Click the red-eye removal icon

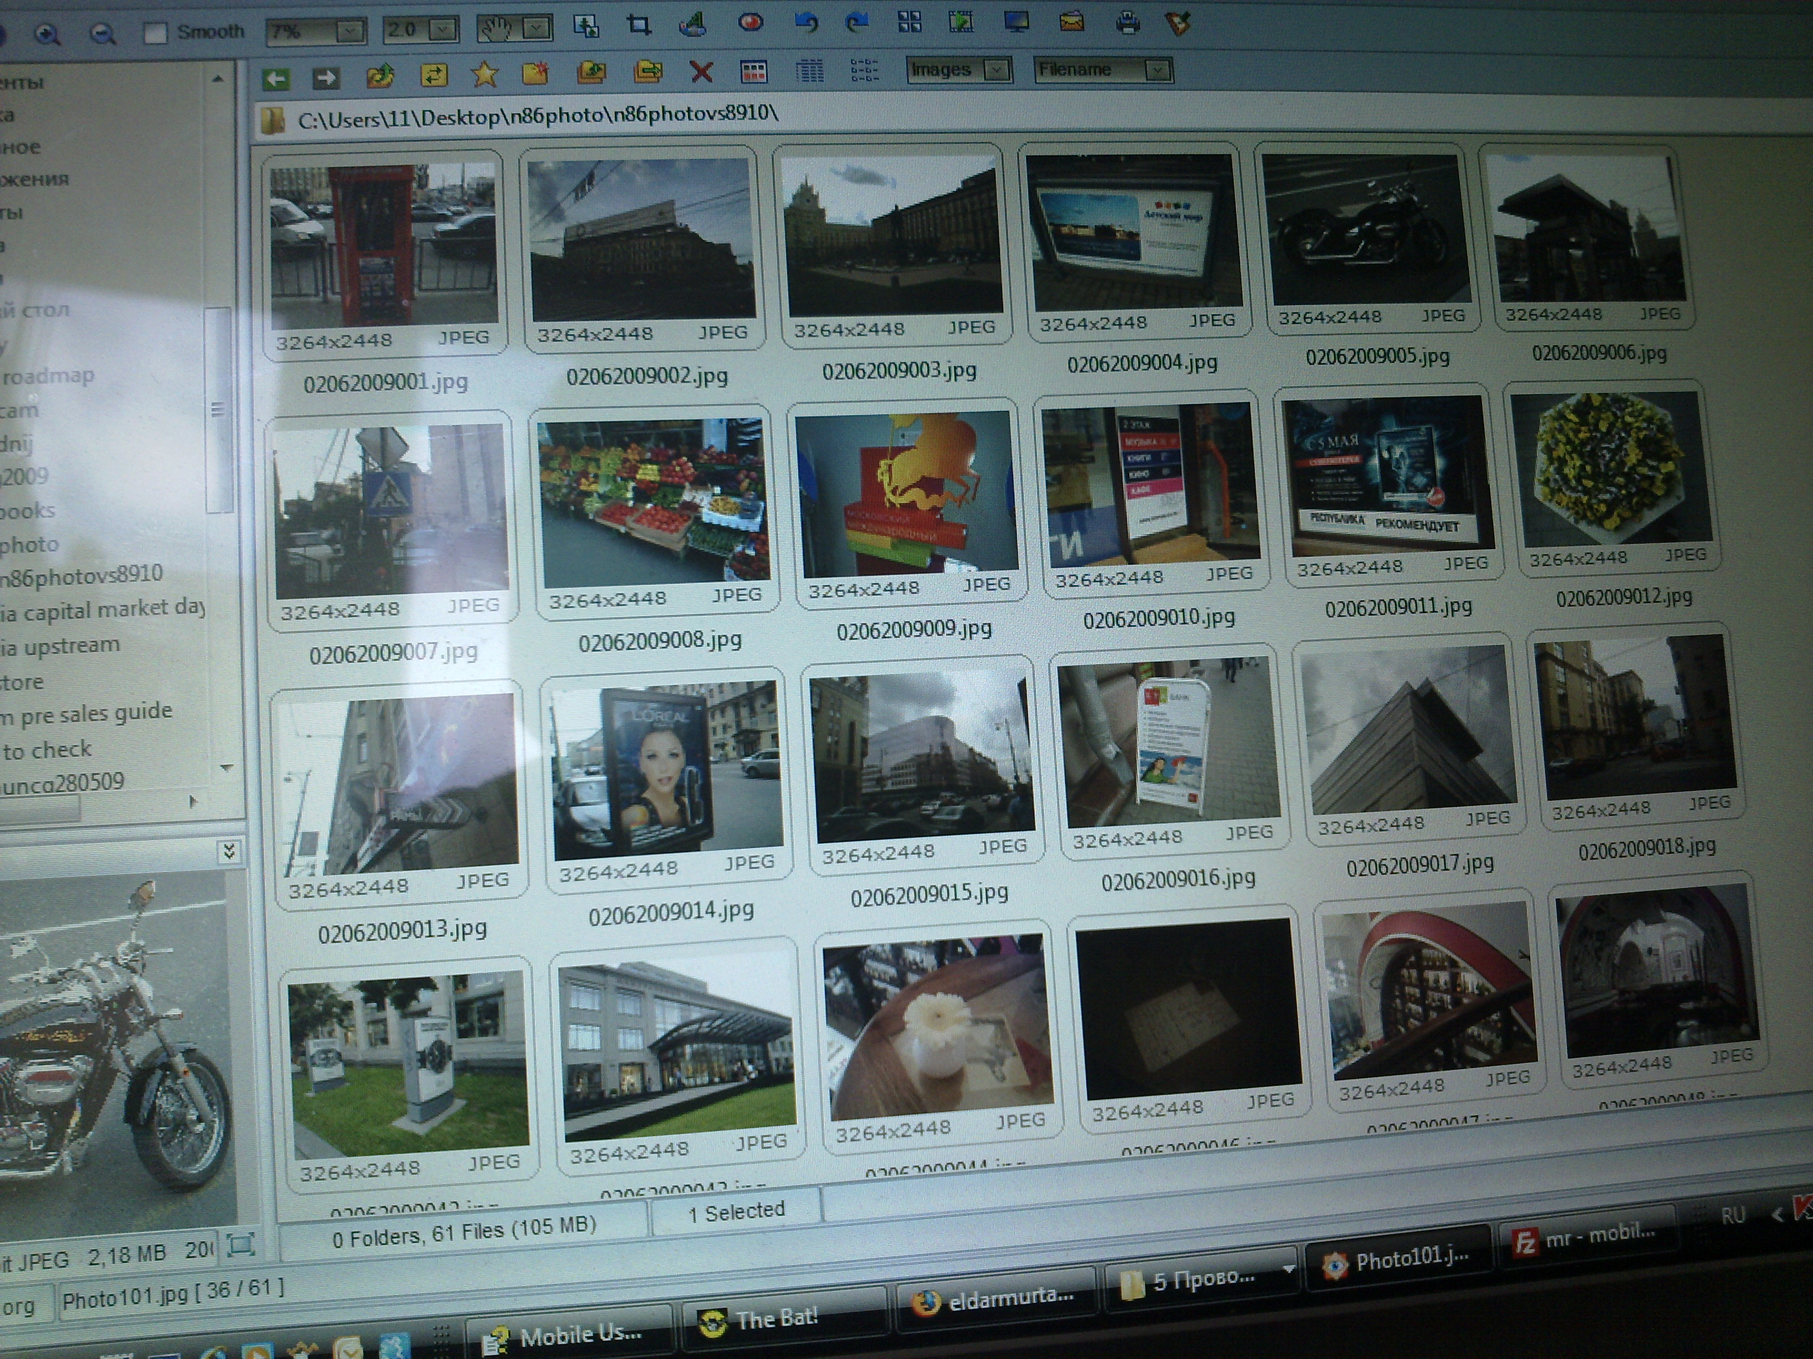tap(750, 23)
